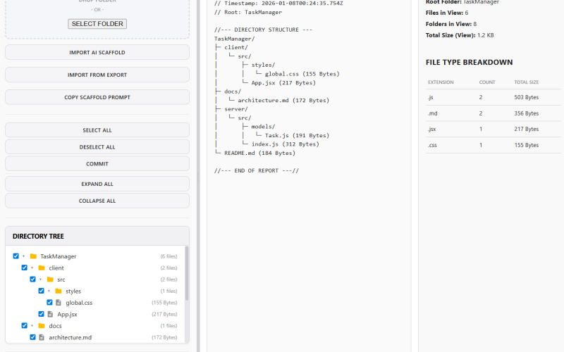Click the Folders in View stat
564x352 pixels.
pyautogui.click(x=451, y=24)
